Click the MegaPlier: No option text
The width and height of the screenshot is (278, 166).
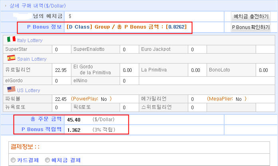227,99
